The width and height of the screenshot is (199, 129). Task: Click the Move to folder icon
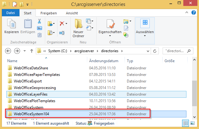pyautogui.click(x=50, y=24)
